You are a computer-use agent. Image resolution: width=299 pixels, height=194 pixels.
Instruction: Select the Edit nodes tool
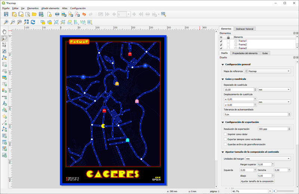point(4,58)
